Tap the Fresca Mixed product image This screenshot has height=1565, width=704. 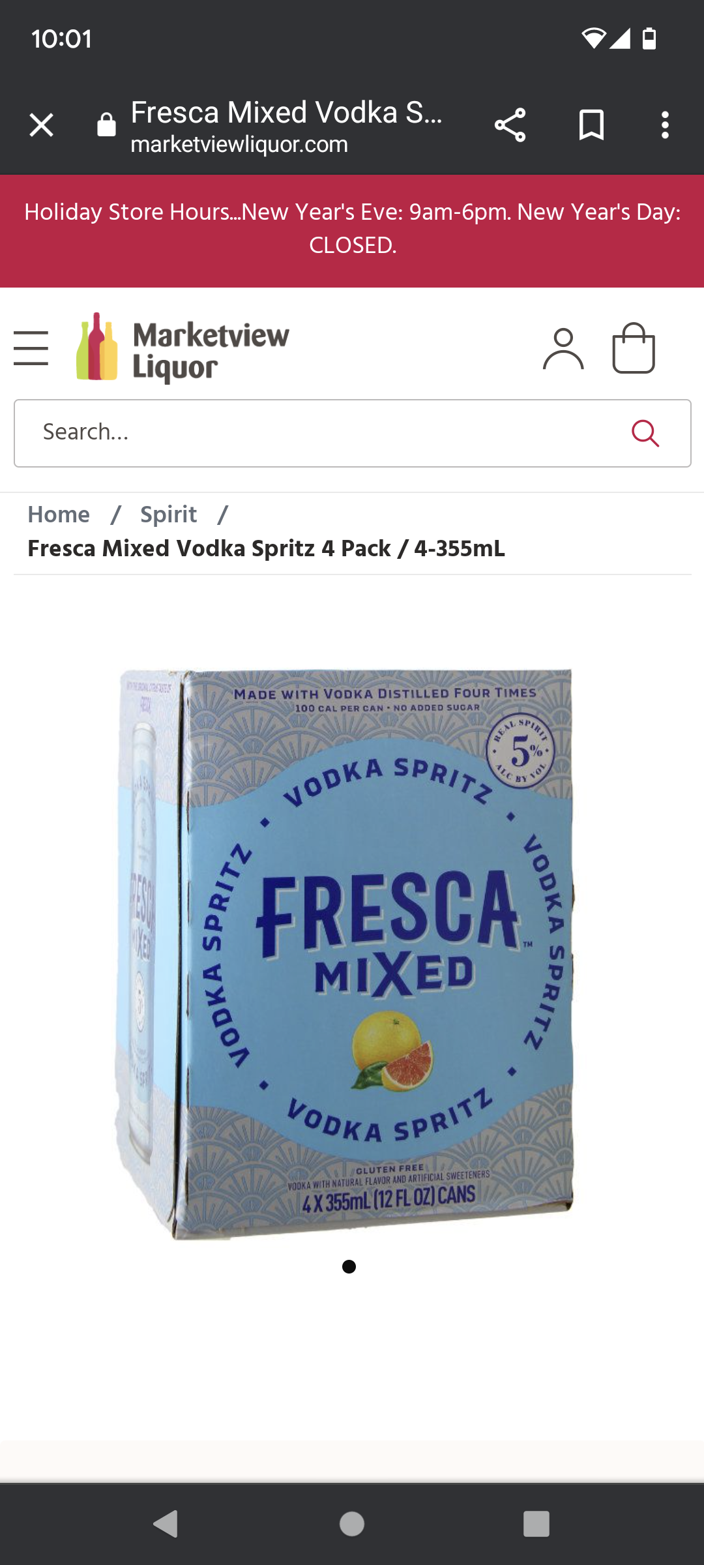tap(345, 953)
